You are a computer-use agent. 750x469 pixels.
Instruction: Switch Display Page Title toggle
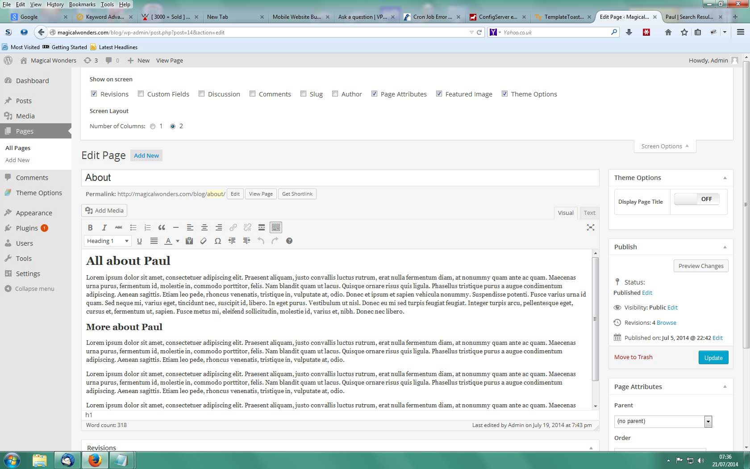[696, 199]
